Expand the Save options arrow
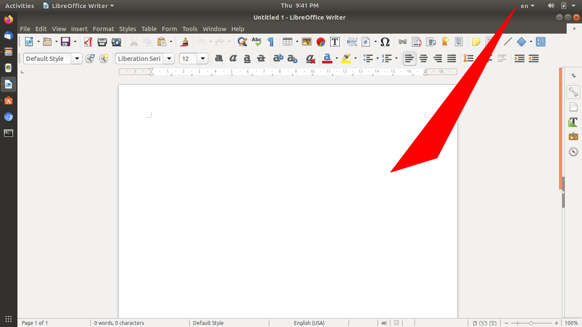The height and width of the screenshot is (327, 582). point(75,42)
